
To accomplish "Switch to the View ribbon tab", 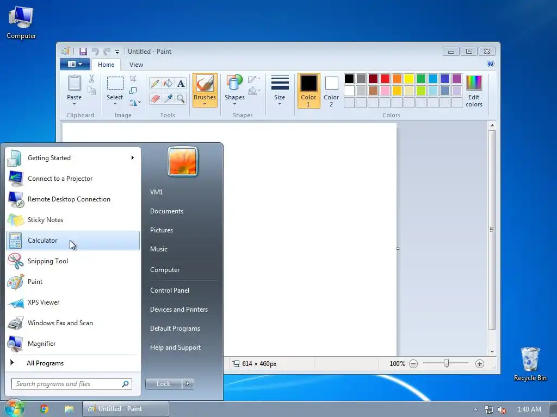I will coord(136,65).
